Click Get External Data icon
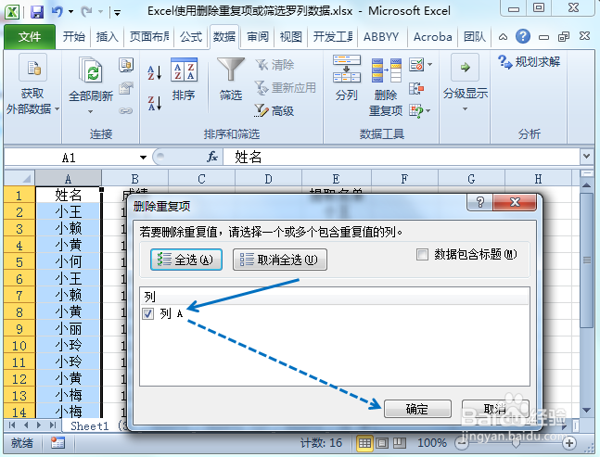The width and height of the screenshot is (600, 457). [32, 68]
